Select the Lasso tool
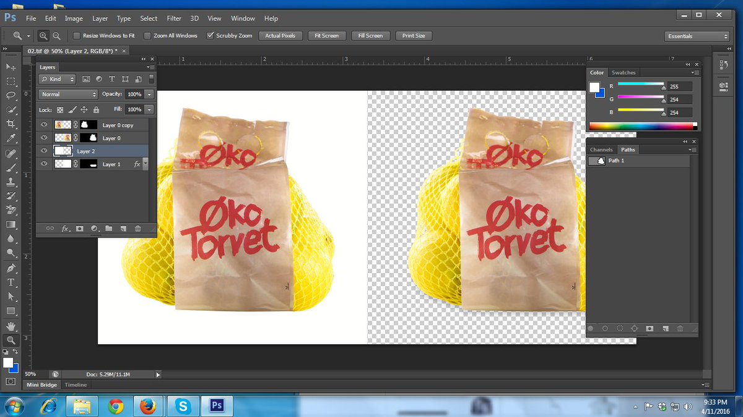743x417 pixels. point(11,95)
